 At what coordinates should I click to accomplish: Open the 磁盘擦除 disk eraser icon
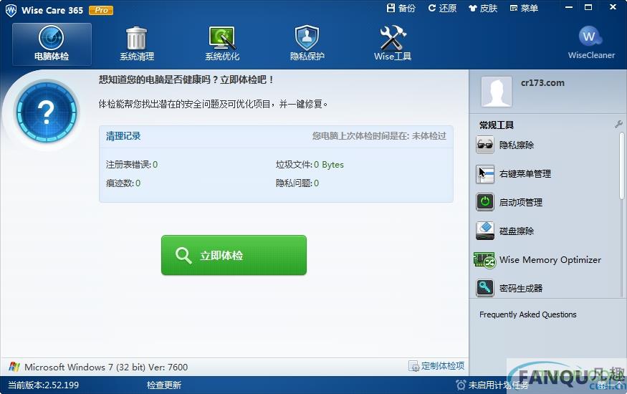pos(485,231)
